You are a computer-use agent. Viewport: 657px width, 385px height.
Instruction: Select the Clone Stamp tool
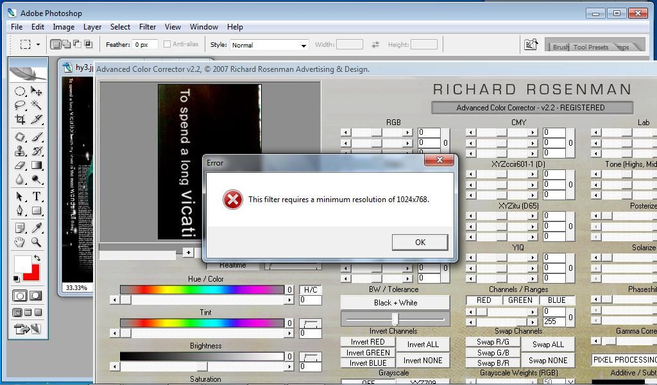click(20, 151)
